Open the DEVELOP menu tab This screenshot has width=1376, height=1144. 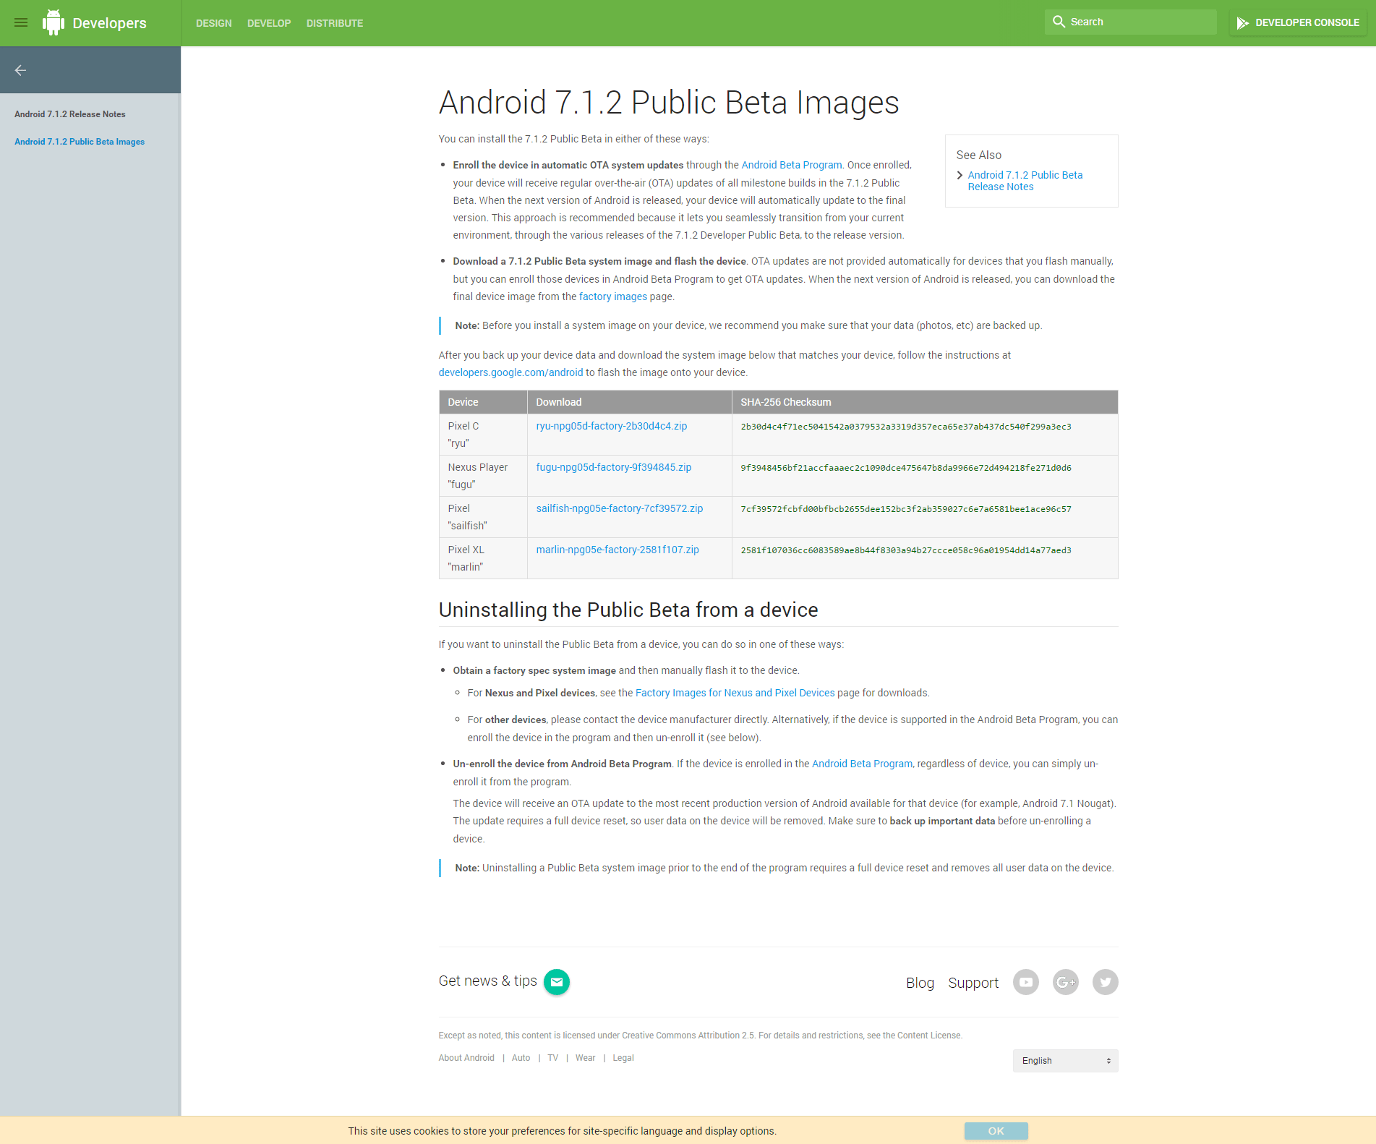point(269,23)
